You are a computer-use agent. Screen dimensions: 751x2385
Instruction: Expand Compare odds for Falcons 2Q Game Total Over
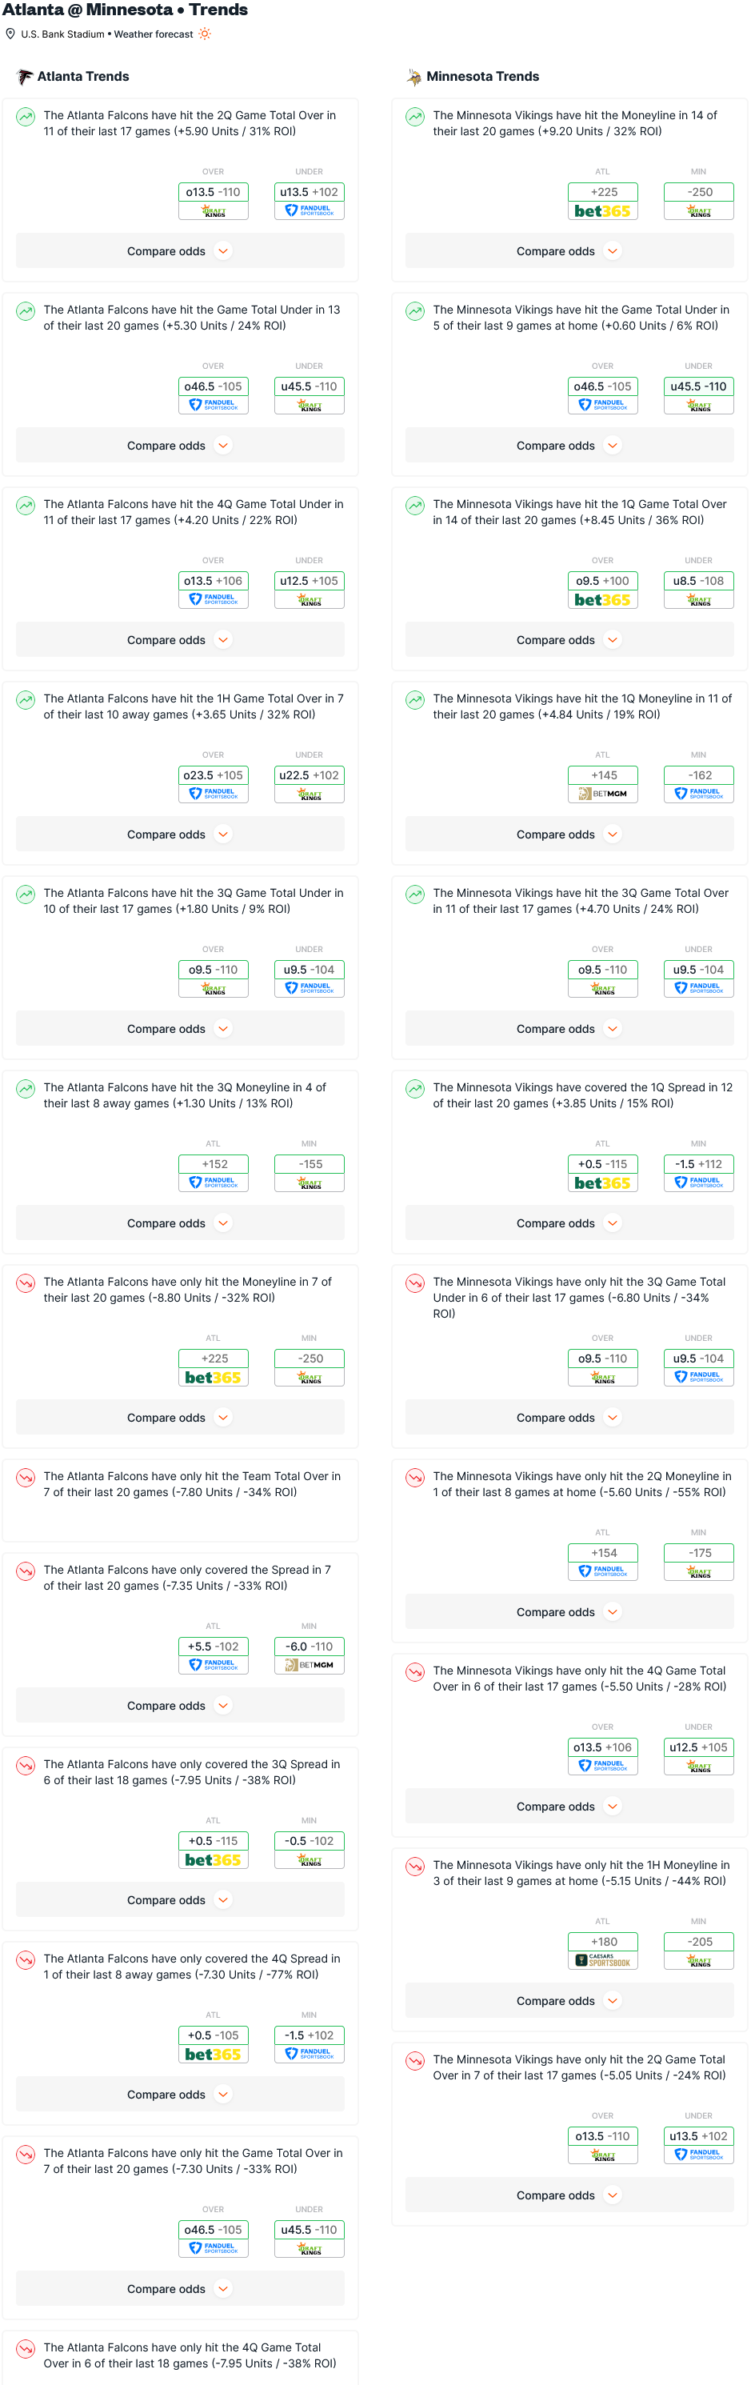pos(180,251)
